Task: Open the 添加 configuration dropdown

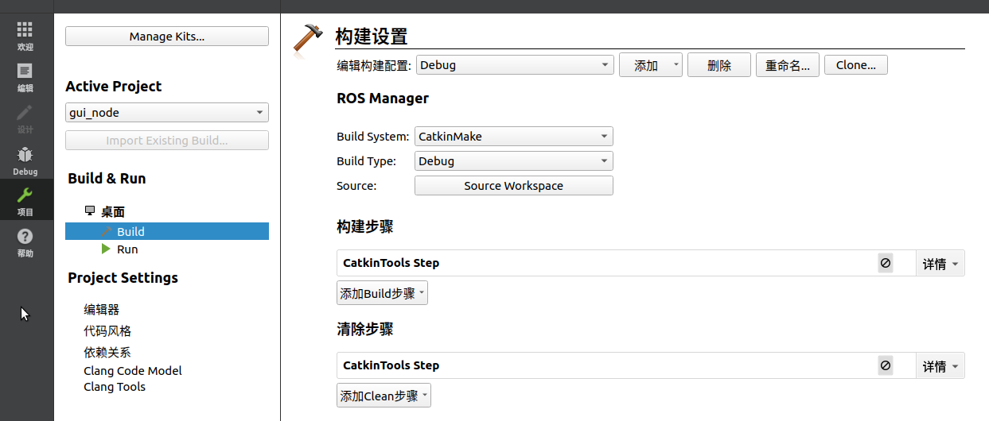Action: coord(651,65)
